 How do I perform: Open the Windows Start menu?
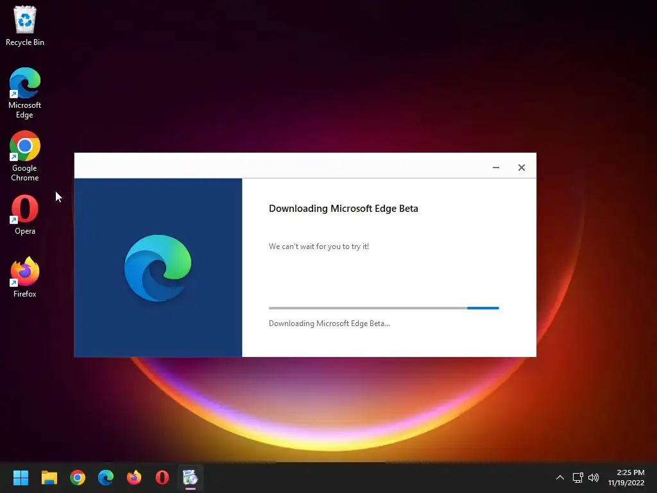21,478
